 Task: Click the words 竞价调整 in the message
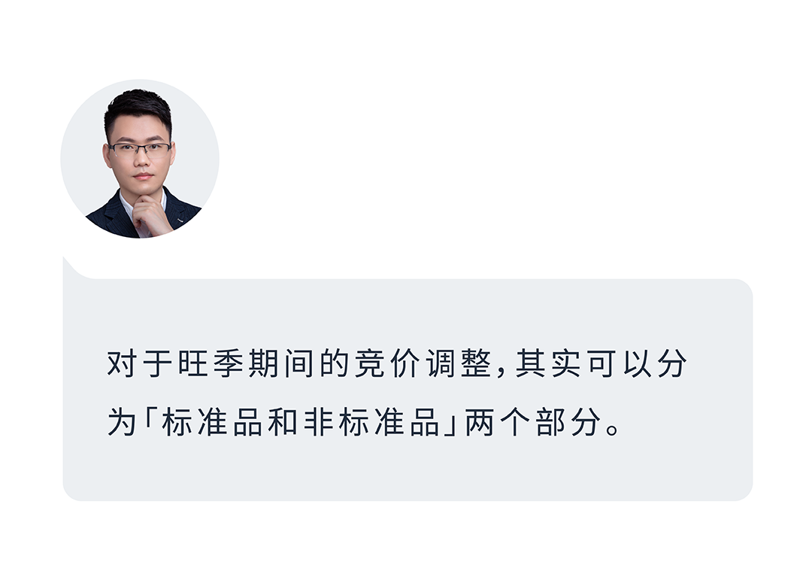tap(423, 363)
